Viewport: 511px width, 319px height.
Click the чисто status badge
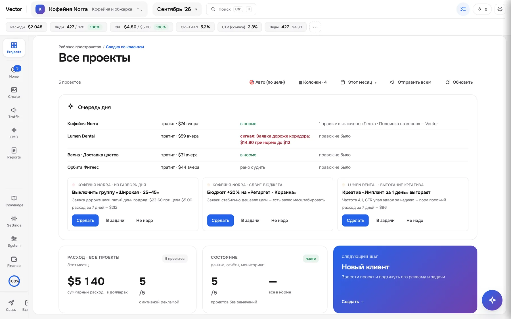[311, 259]
